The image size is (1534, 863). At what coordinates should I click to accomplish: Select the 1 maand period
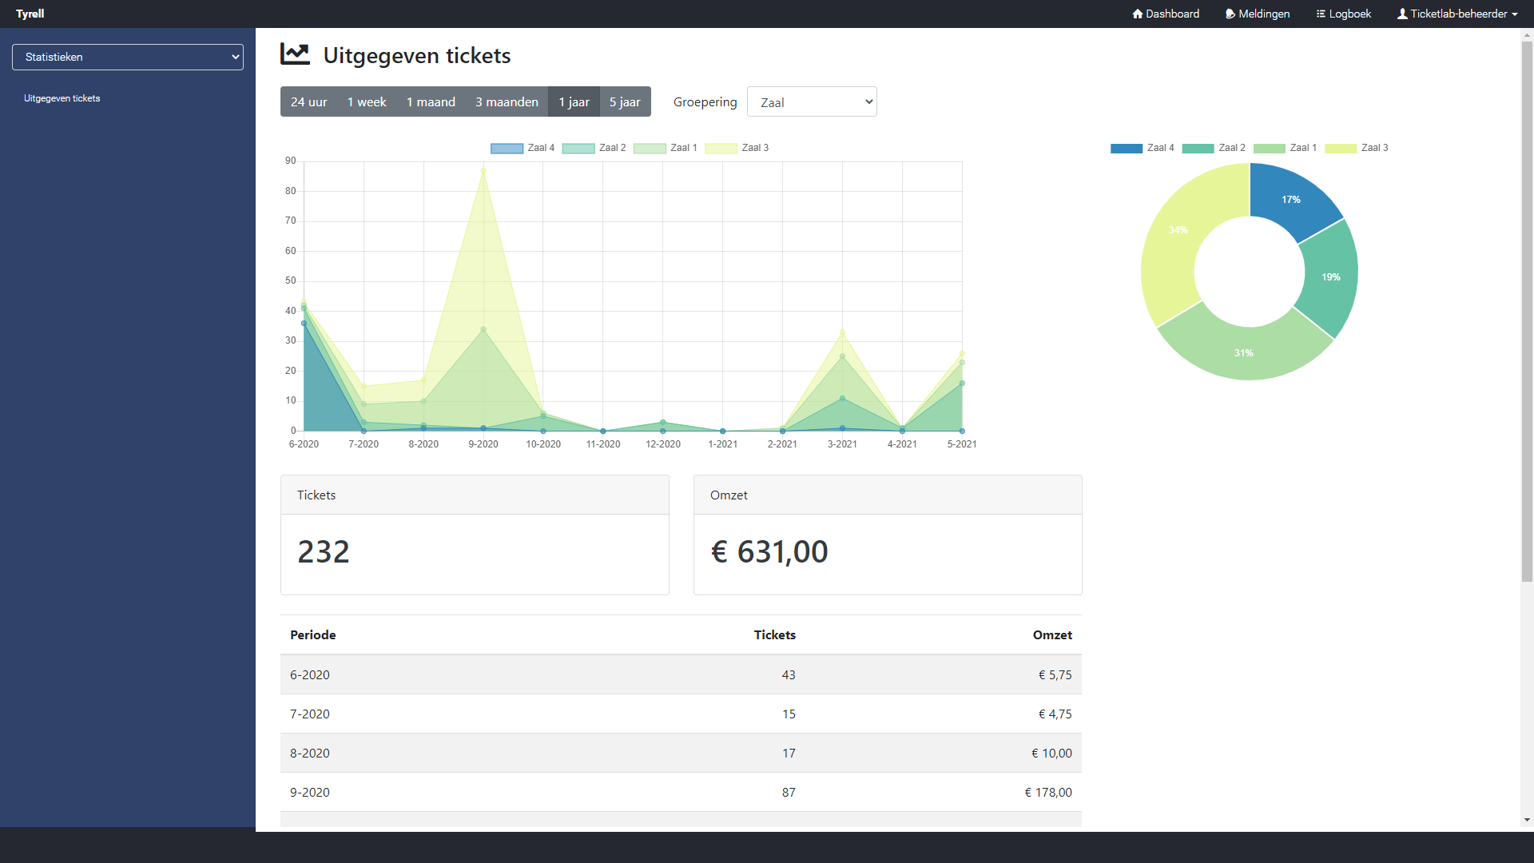(431, 101)
